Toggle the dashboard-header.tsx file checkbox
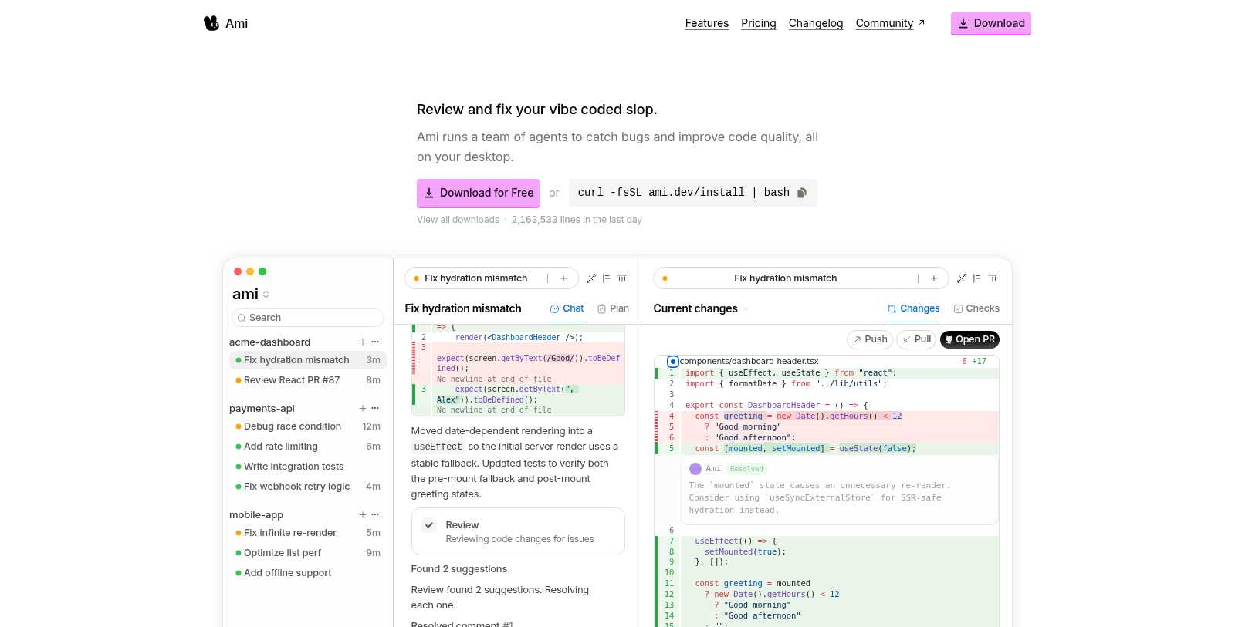 pyautogui.click(x=673, y=361)
